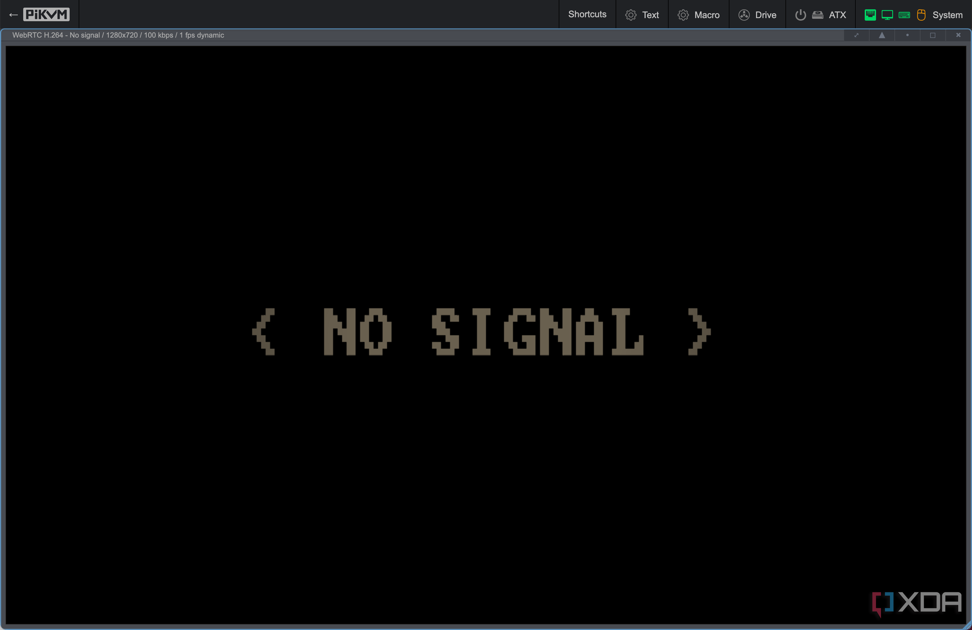Grab the window's bottom-right resize handle
972x630 pixels.
click(x=967, y=626)
